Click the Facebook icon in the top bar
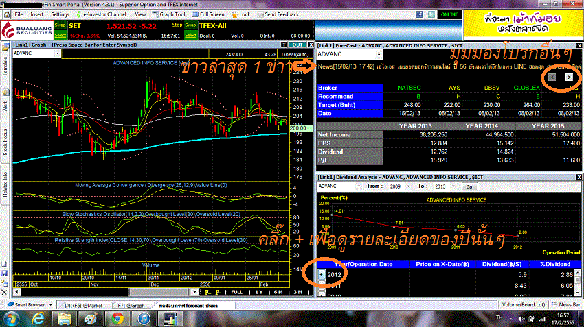Image resolution: width=584 pixels, height=327 pixels. (x=419, y=14)
